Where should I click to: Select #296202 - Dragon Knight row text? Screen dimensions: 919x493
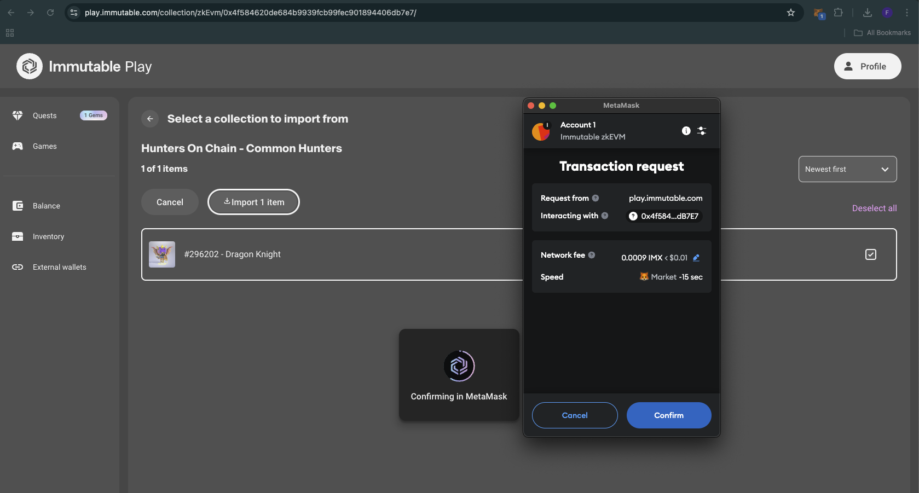coord(232,254)
